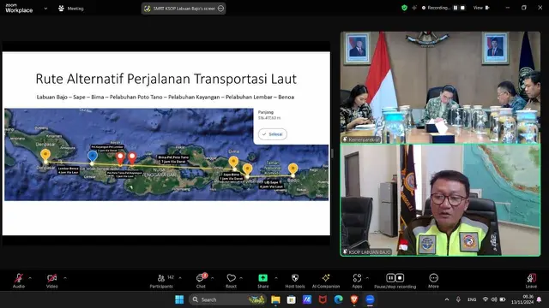
Task: Click the Leave meeting button
Action: pyautogui.click(x=531, y=281)
